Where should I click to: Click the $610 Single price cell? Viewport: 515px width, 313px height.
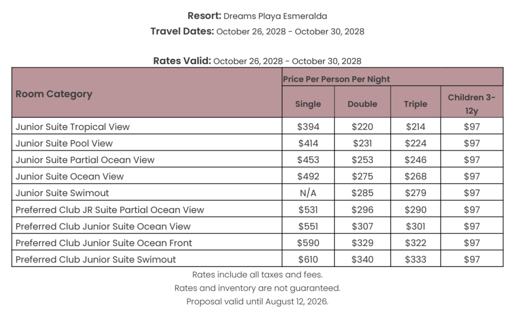pos(308,260)
